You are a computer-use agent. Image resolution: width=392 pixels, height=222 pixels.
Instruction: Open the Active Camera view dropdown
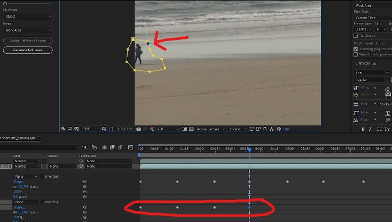click(x=210, y=129)
